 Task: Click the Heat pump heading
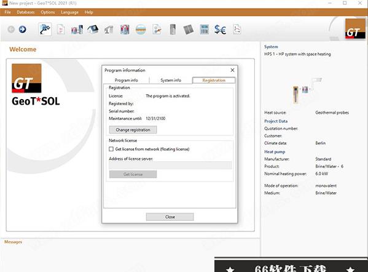point(275,152)
